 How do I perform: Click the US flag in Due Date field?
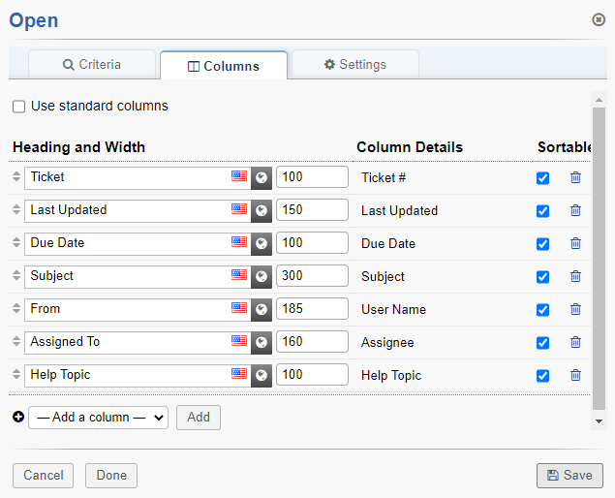pyautogui.click(x=239, y=242)
